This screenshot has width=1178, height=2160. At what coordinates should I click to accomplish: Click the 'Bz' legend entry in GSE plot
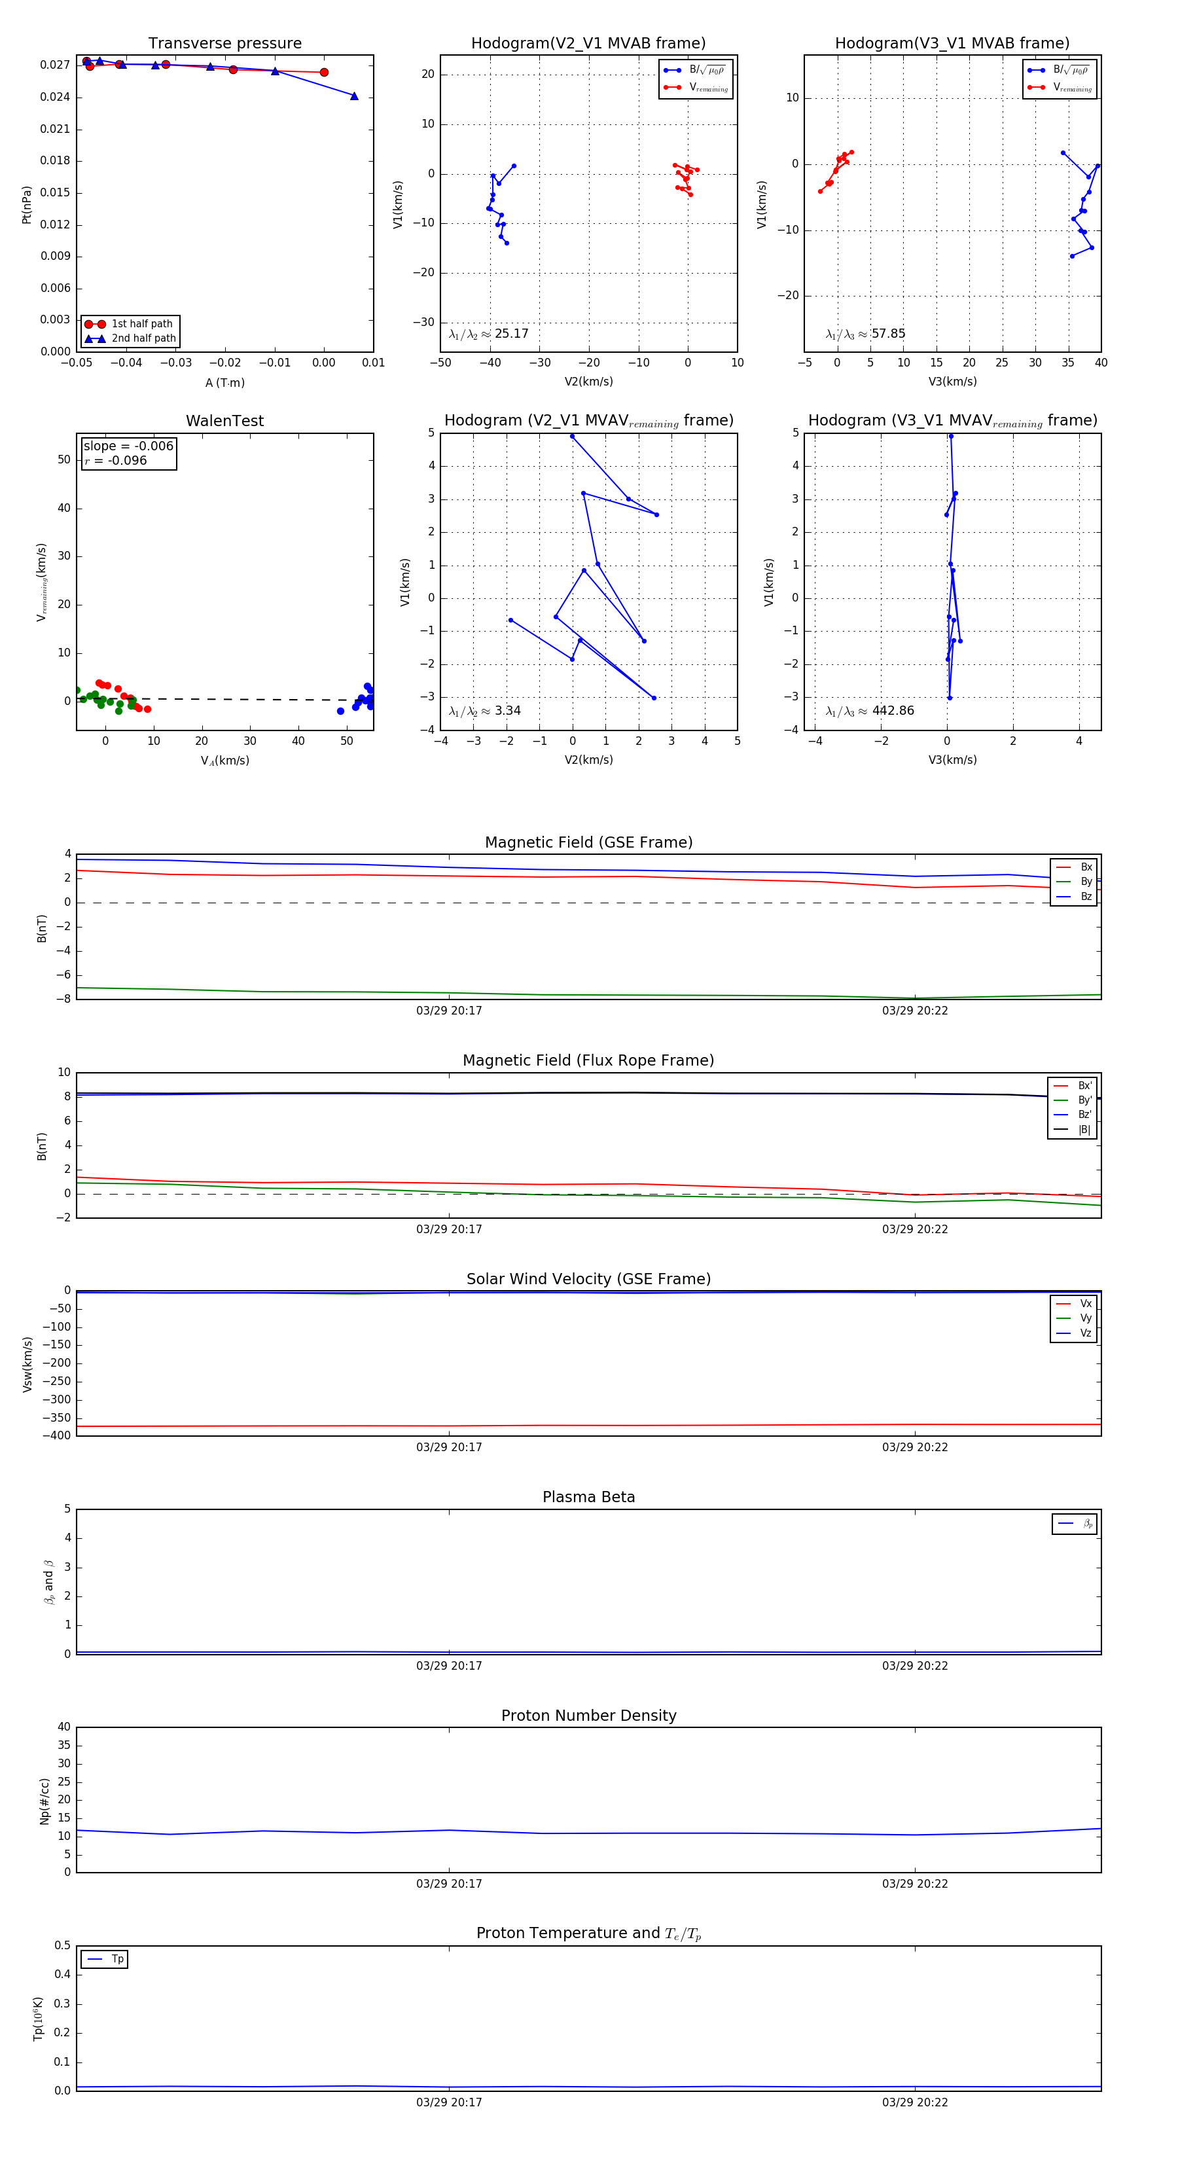click(1074, 896)
